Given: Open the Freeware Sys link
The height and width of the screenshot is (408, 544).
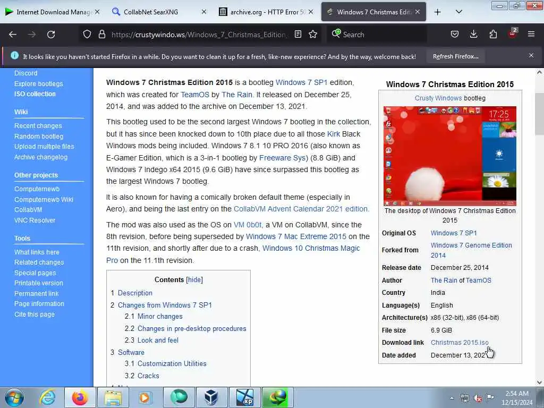Looking at the screenshot, I should 282,158.
